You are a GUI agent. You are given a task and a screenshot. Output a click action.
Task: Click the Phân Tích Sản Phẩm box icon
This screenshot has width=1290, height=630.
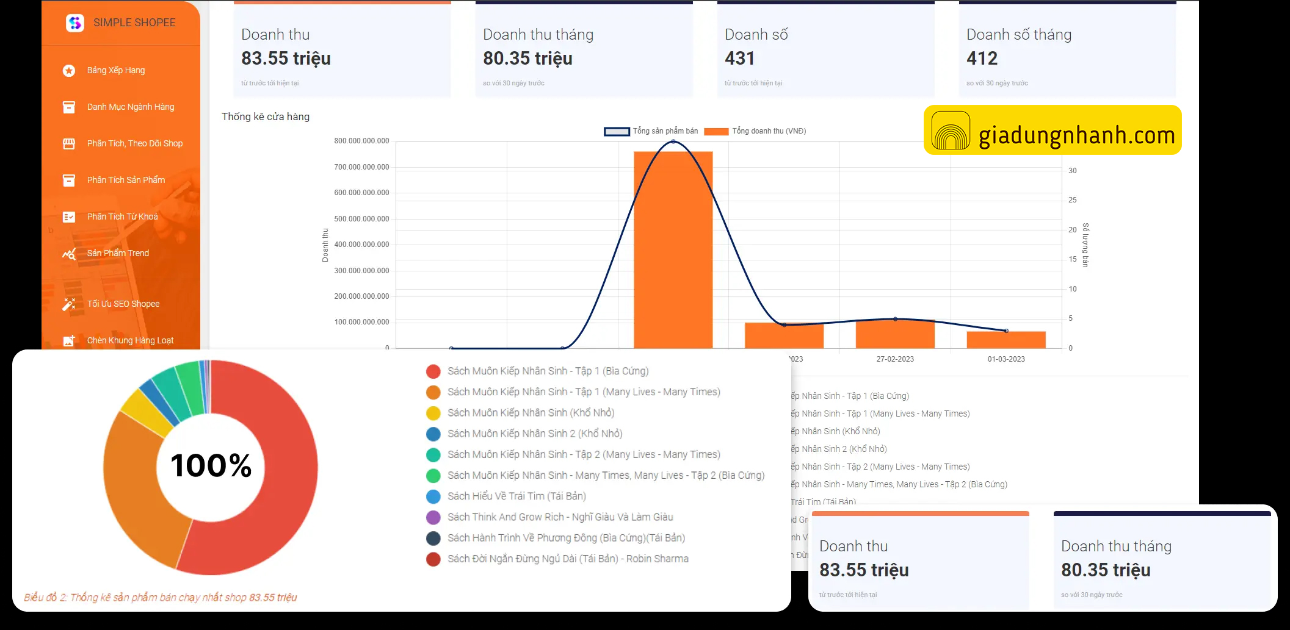pos(69,181)
